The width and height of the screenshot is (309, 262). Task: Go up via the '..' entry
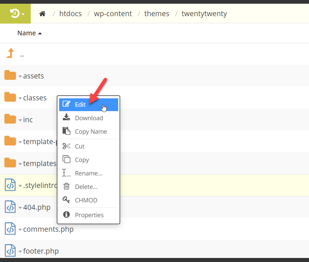[x=22, y=56]
